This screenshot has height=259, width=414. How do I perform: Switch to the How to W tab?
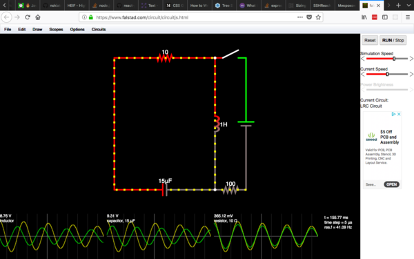pyautogui.click(x=199, y=6)
